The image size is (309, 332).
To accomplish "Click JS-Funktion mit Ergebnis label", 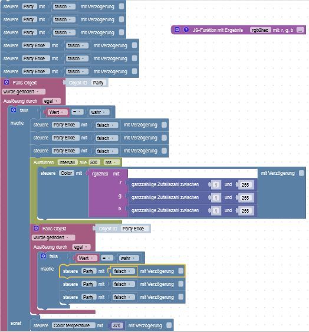I will [218, 30].
